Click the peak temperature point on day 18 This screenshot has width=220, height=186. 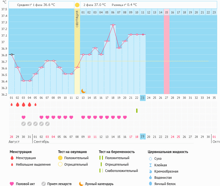point(113,25)
